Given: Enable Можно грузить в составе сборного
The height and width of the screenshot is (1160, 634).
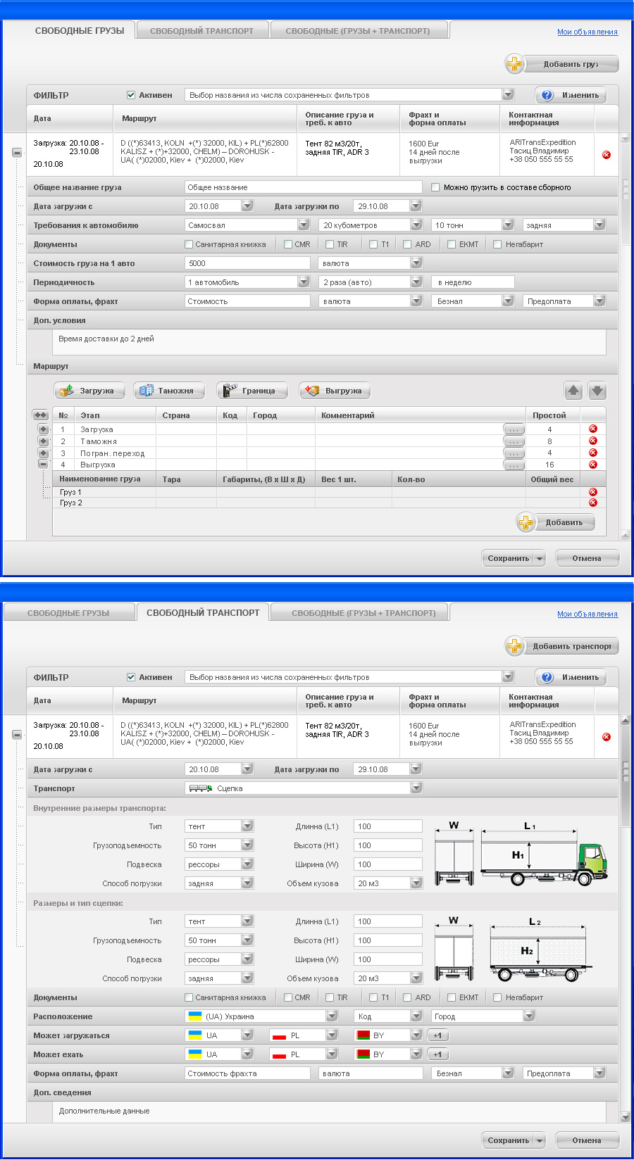Looking at the screenshot, I should click(x=435, y=187).
